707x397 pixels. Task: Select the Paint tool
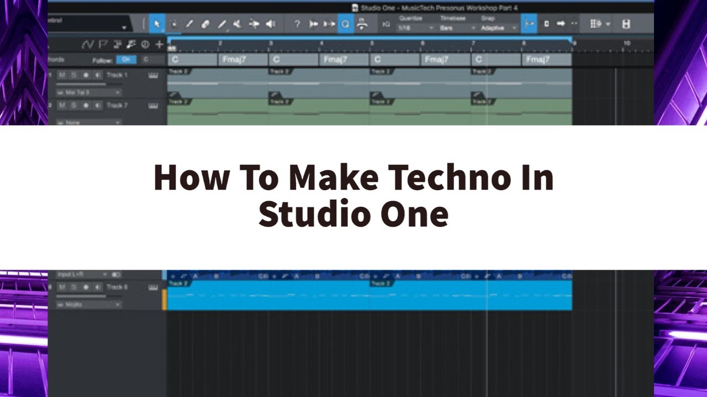(x=221, y=24)
